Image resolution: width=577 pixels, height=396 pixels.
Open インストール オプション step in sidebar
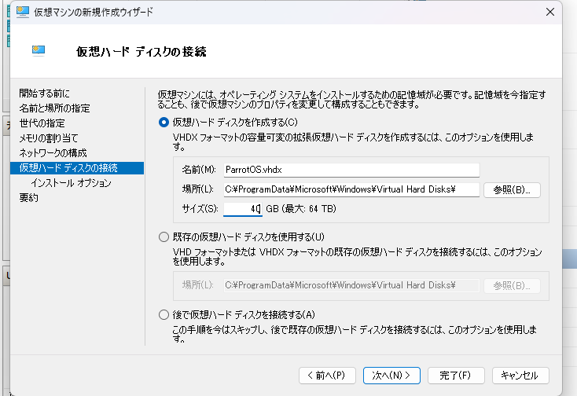[x=71, y=183]
